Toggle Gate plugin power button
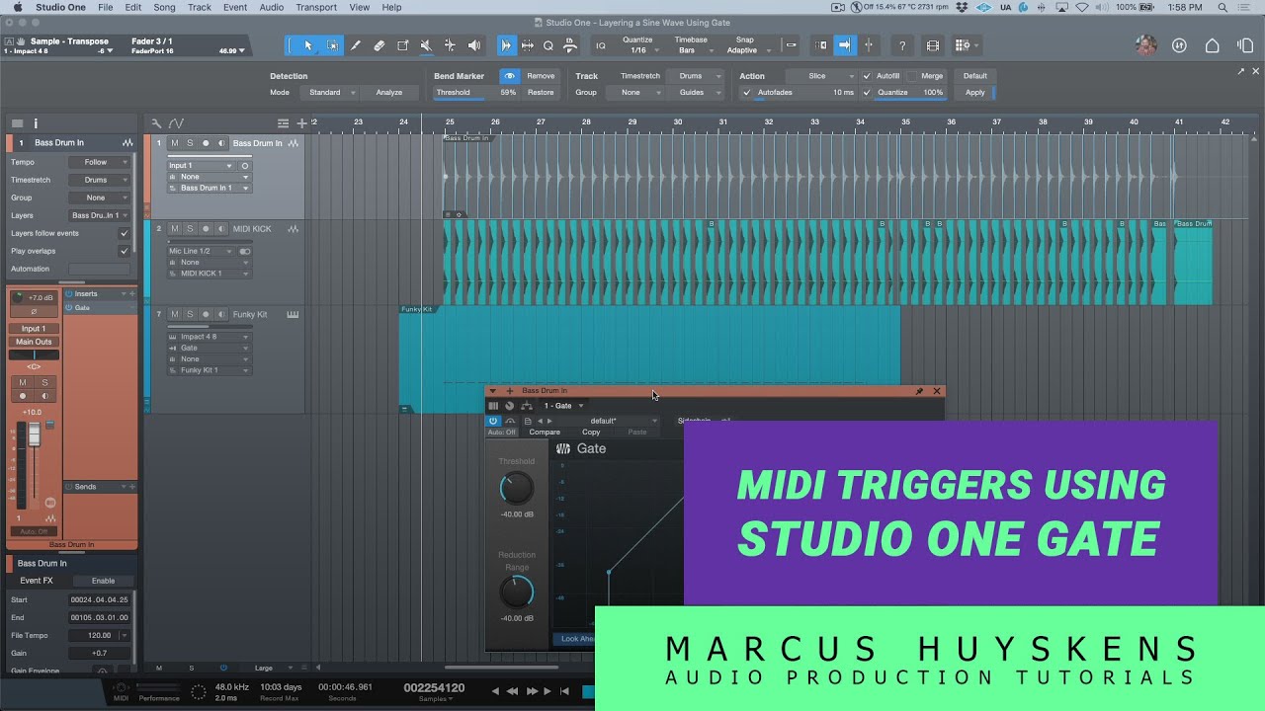1265x711 pixels. (493, 421)
